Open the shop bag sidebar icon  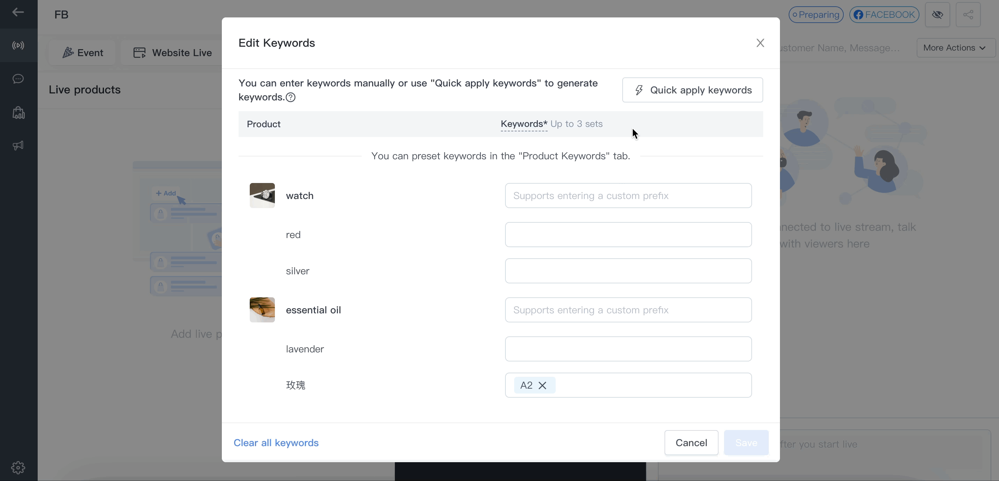click(18, 113)
